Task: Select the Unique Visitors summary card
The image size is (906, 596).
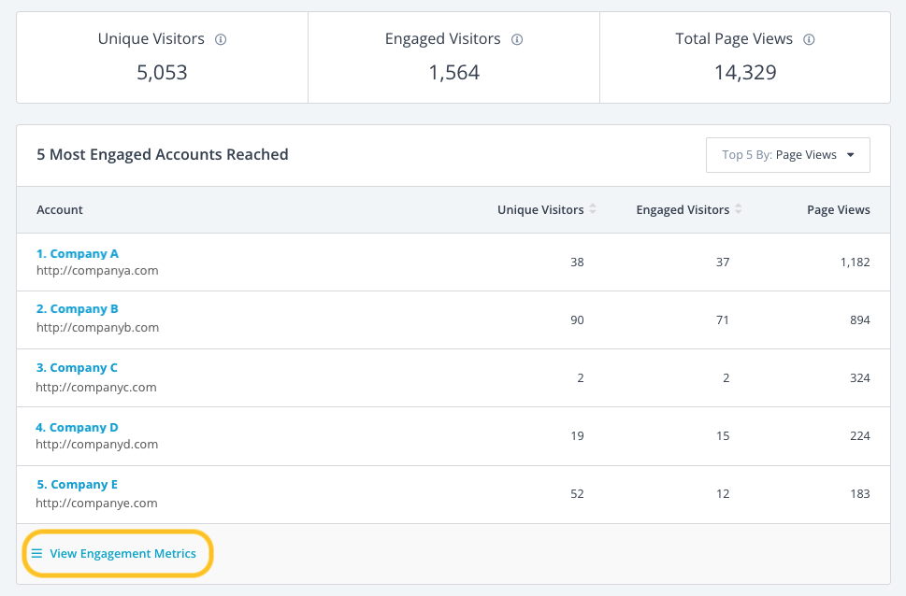Action: tap(163, 58)
